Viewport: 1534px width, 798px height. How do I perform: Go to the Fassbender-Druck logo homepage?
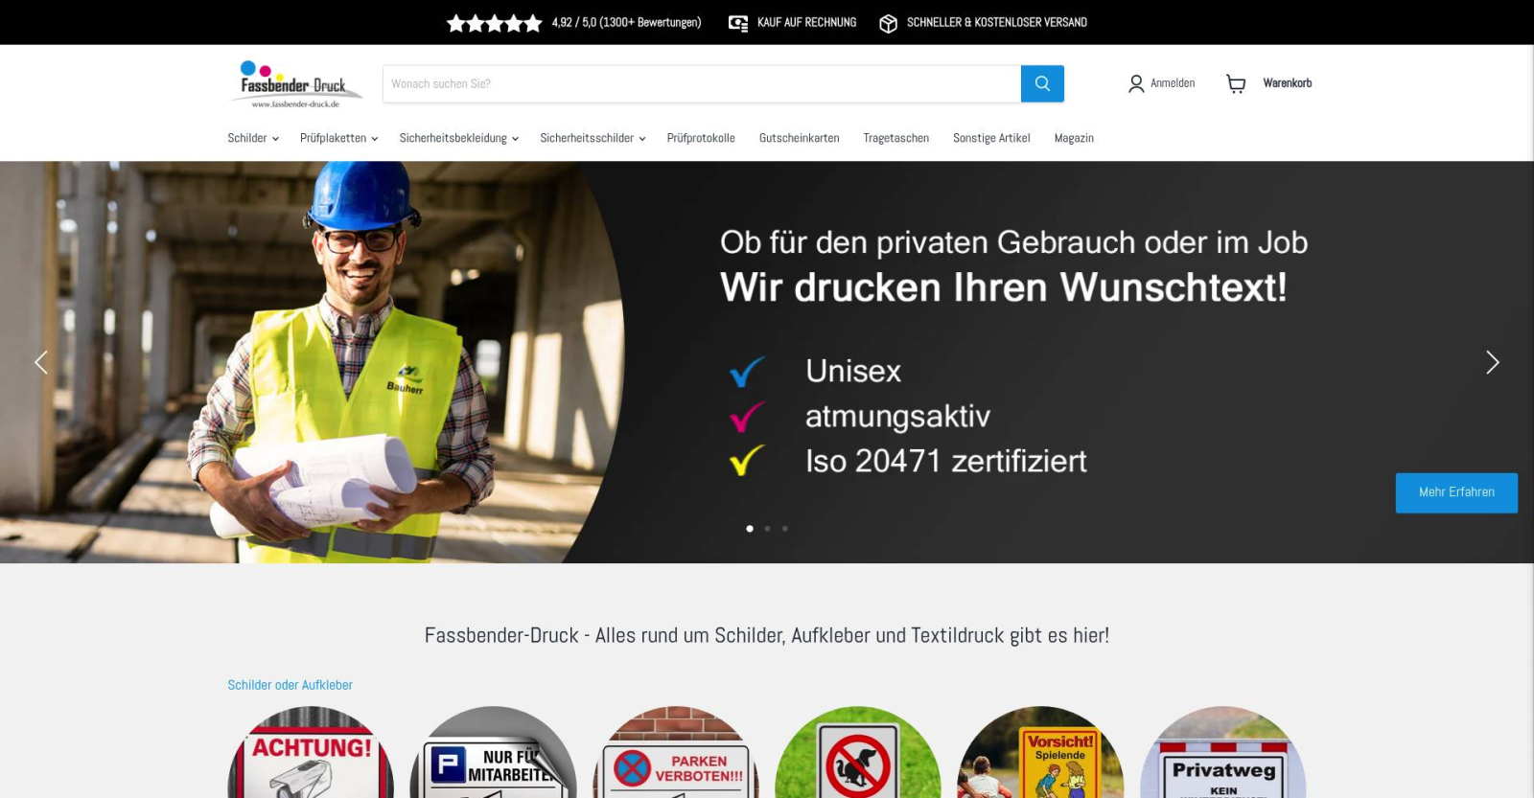296,84
